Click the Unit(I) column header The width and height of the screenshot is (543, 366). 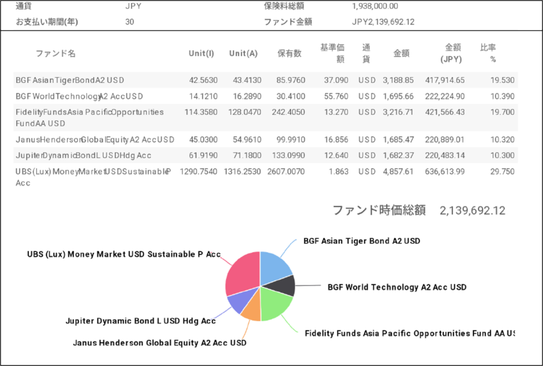[x=201, y=54]
